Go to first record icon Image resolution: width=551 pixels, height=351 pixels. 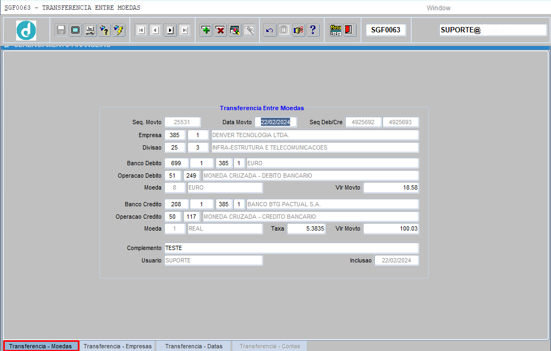[x=142, y=30]
